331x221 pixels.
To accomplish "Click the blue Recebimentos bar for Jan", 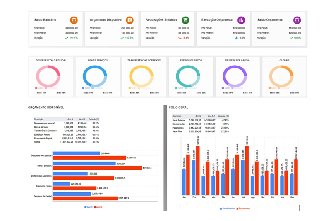I will coord(184,182).
